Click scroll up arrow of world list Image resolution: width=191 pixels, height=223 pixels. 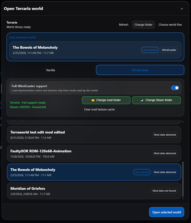183,122
